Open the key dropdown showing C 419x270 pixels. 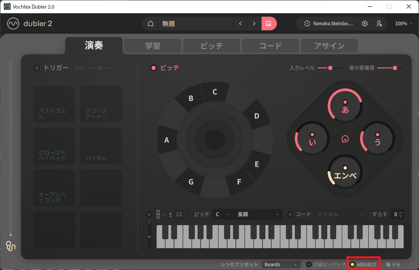pyautogui.click(x=222, y=214)
